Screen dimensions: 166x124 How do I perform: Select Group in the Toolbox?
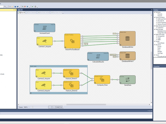click(x=159, y=46)
